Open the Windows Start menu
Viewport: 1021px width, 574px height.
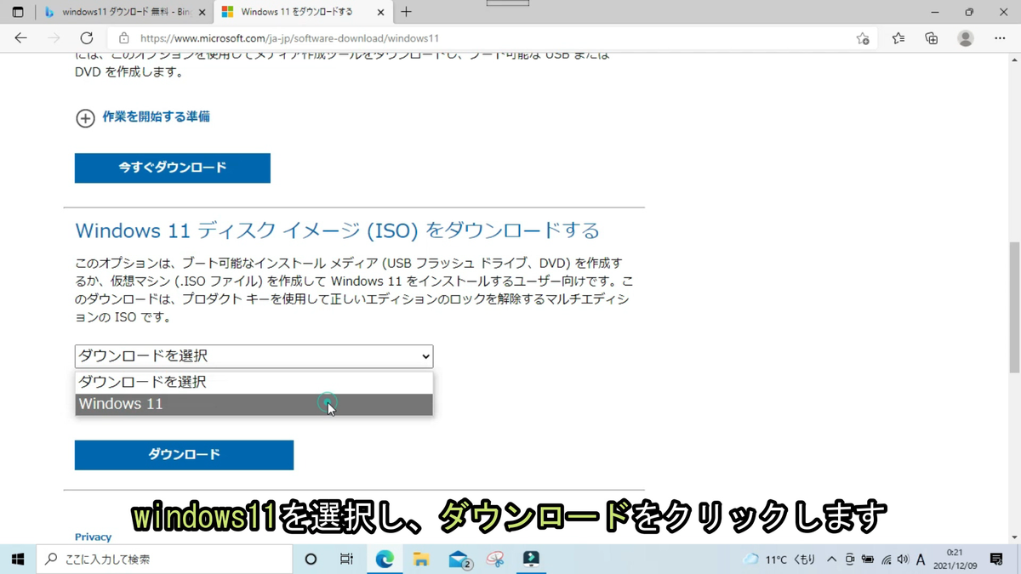(x=18, y=559)
